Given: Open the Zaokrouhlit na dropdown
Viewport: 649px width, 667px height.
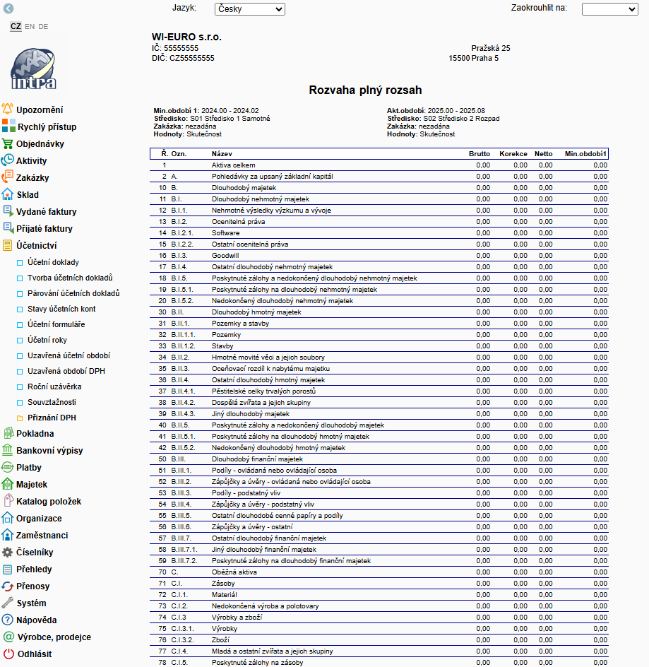Looking at the screenshot, I should (609, 9).
